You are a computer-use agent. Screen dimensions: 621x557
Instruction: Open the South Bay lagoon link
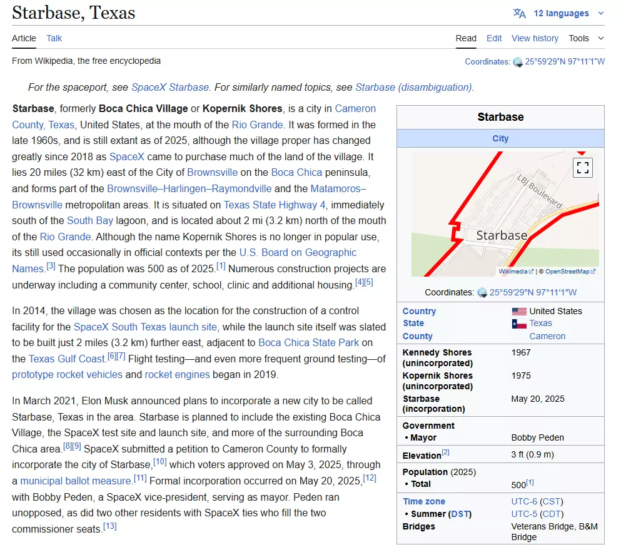(90, 220)
